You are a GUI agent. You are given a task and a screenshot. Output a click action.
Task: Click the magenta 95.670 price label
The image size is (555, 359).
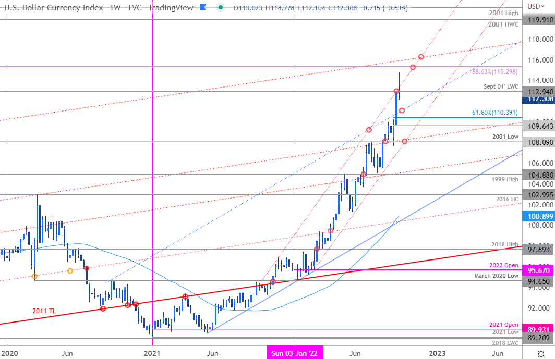click(x=539, y=270)
